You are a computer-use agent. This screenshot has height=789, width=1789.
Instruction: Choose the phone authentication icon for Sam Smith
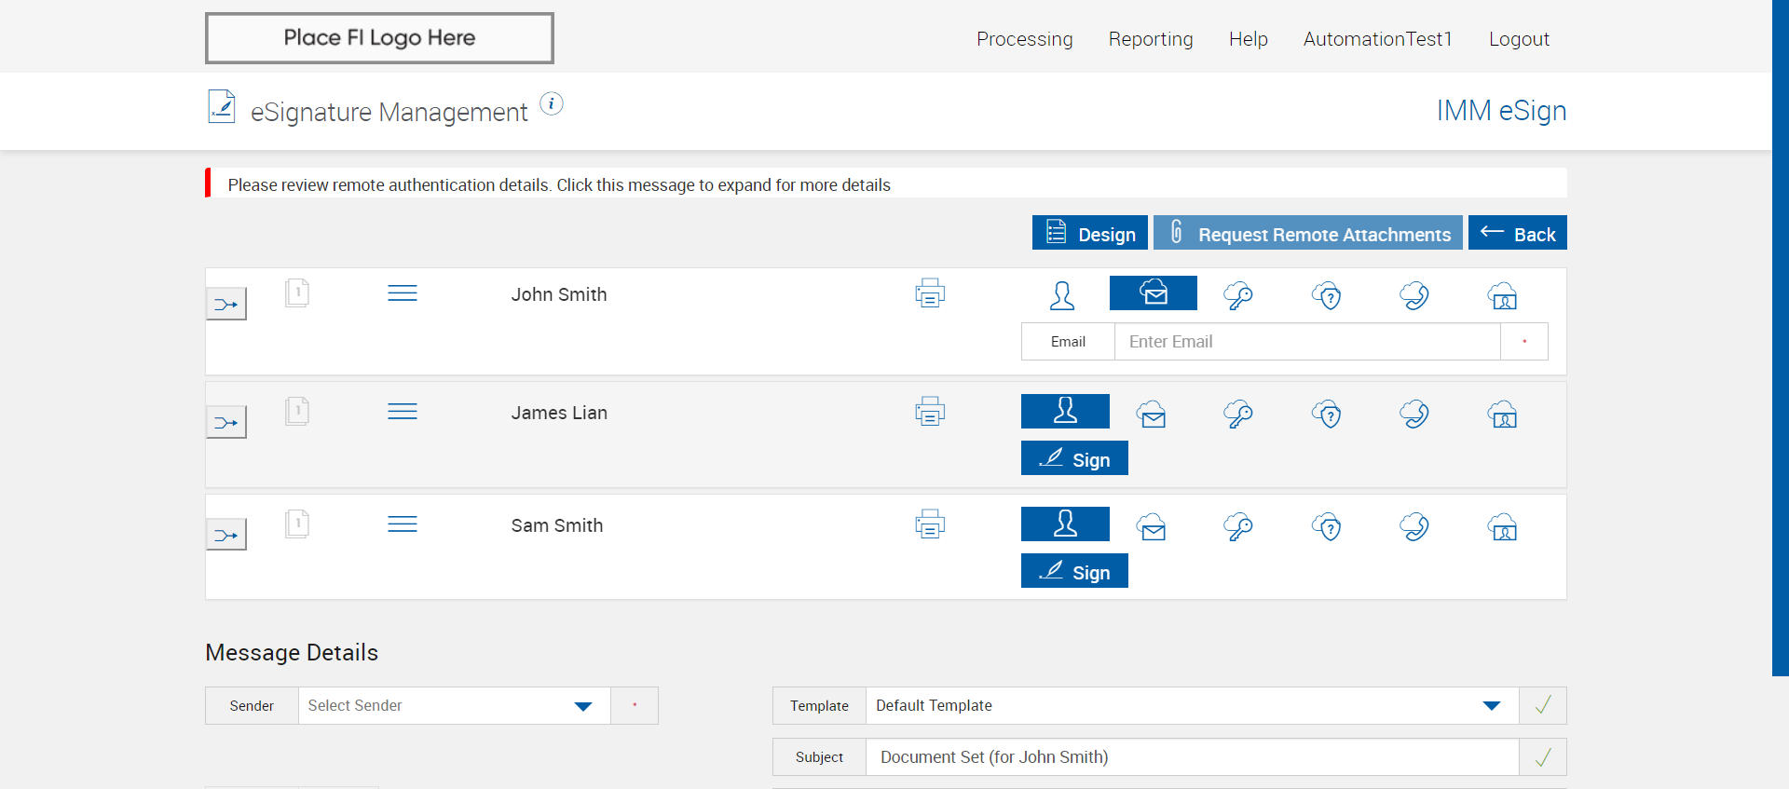[1414, 526]
